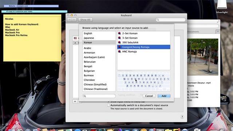Select English in the language list
Screen dimensions: 233x131
tap(99, 33)
